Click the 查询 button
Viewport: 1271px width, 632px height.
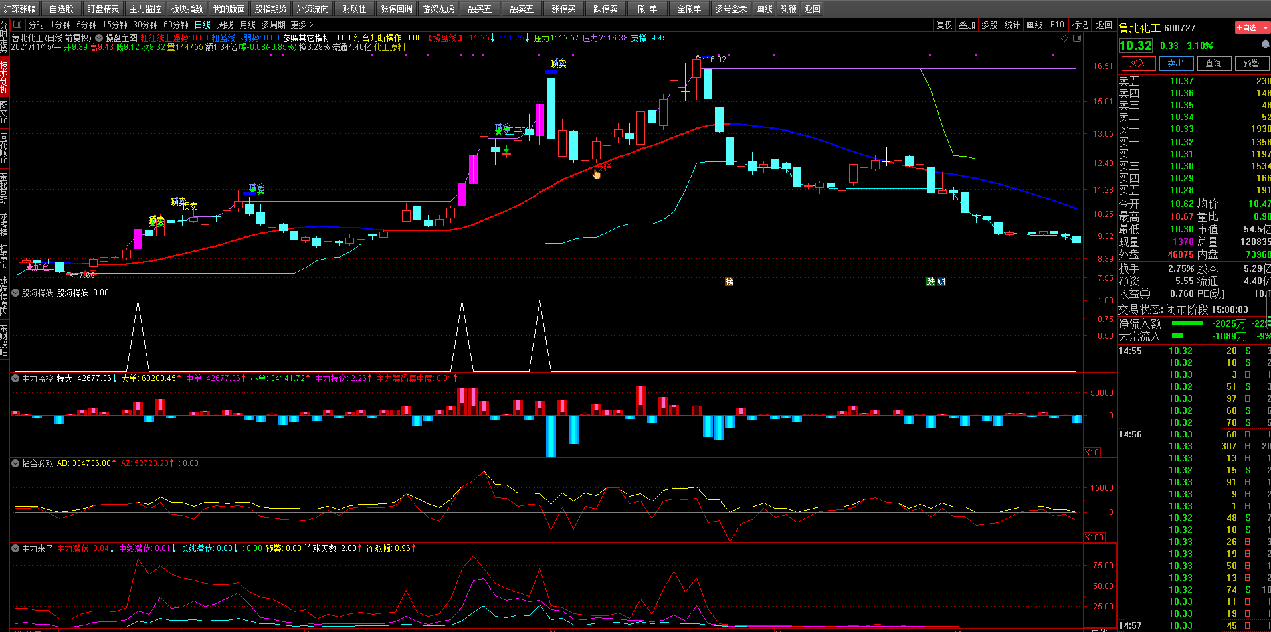(x=1213, y=63)
